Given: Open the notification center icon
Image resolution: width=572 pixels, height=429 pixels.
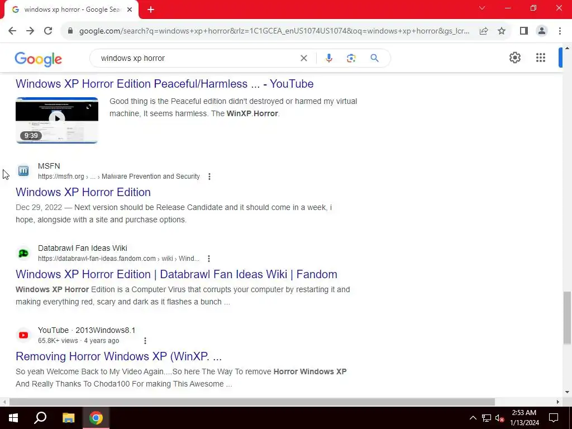Looking at the screenshot, I should pos(554,418).
